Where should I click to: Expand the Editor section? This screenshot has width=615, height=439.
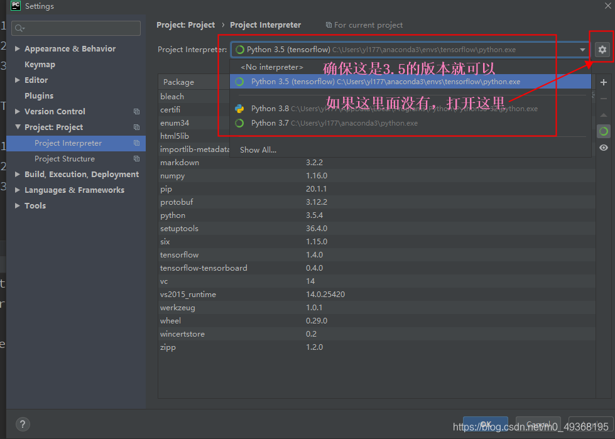(x=17, y=80)
